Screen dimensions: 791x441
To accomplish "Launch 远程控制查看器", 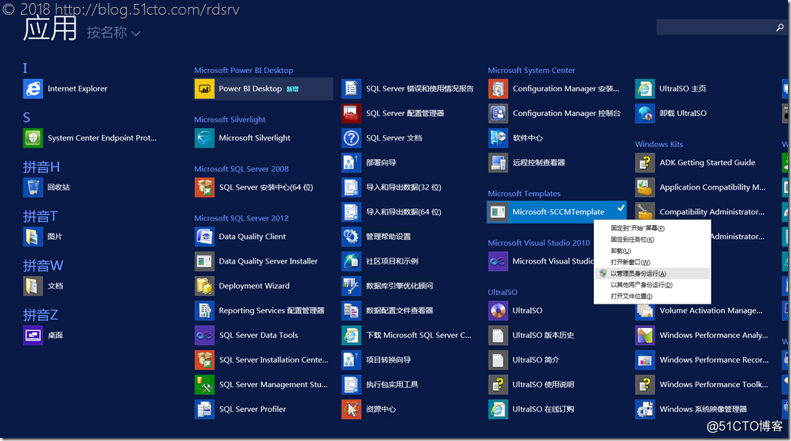I will (526, 163).
